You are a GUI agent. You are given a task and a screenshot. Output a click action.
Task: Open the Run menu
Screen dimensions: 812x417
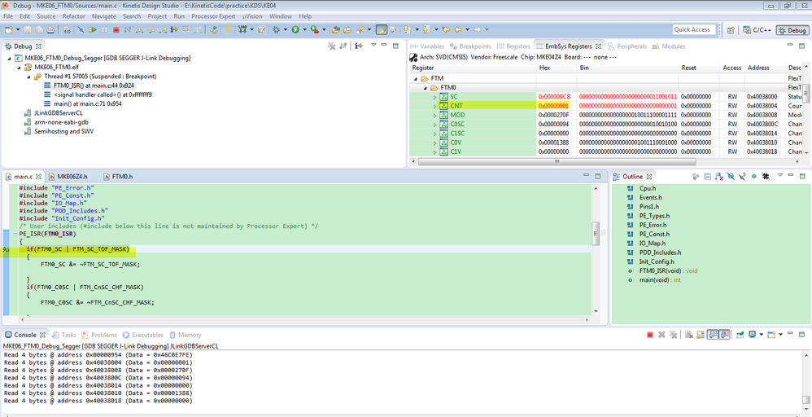[x=179, y=16]
